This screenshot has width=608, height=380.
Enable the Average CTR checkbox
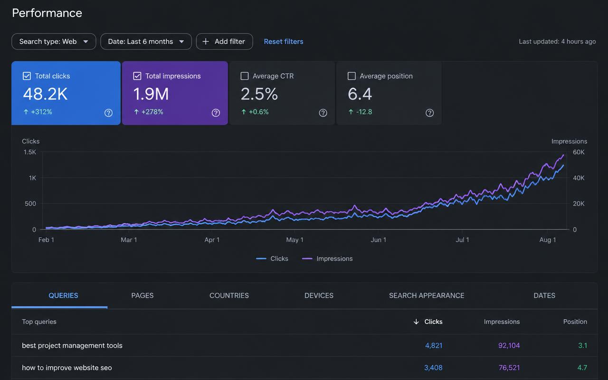point(245,76)
